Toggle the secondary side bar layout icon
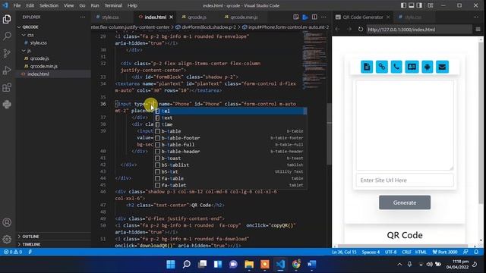The image size is (486, 273). (419, 5)
